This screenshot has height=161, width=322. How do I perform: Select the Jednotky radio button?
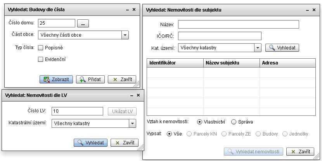point(285,134)
